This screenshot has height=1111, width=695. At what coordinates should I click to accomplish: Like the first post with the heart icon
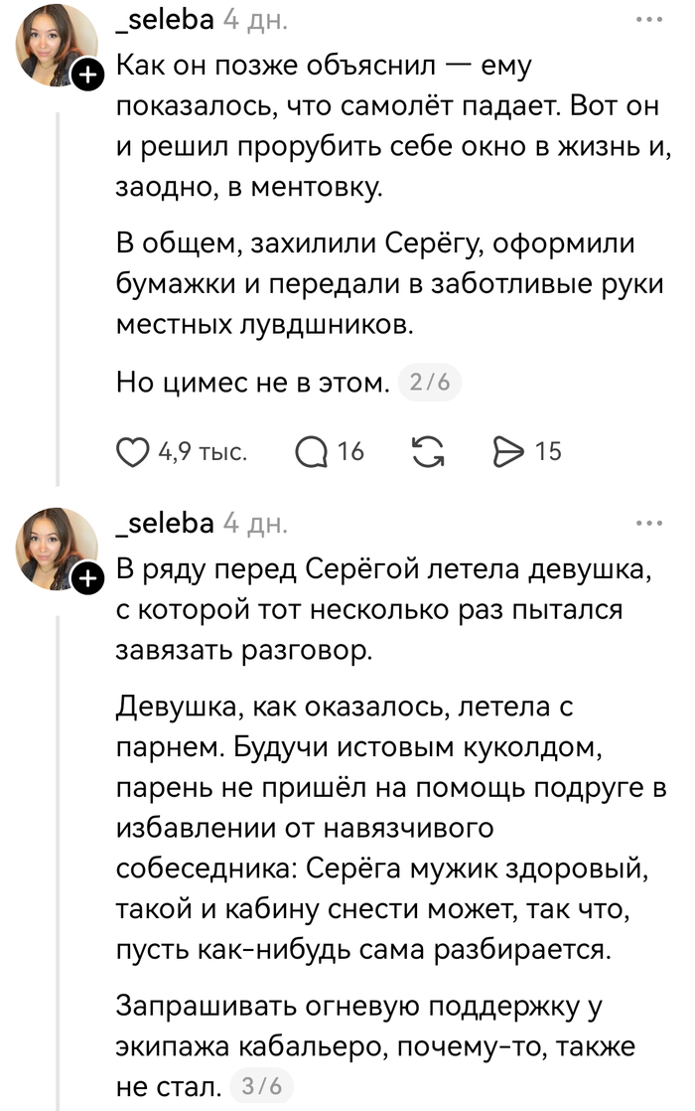(x=136, y=452)
